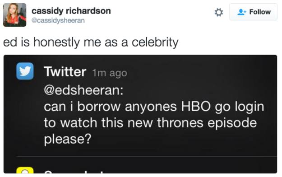The width and height of the screenshot is (282, 177).
Task: Click the word 'celebrity' in the tweet
Action: coord(155,42)
